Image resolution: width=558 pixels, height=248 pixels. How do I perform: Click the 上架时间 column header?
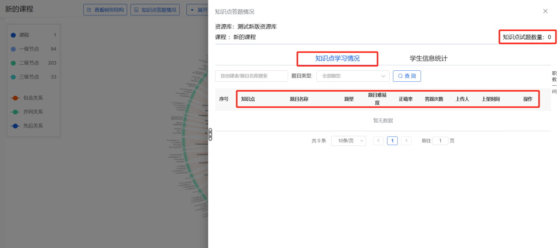[491, 99]
